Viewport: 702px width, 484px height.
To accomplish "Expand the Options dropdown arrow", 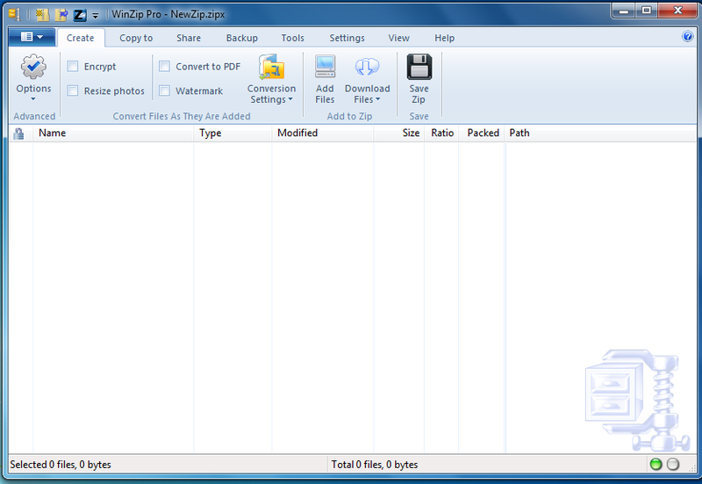I will click(33, 99).
